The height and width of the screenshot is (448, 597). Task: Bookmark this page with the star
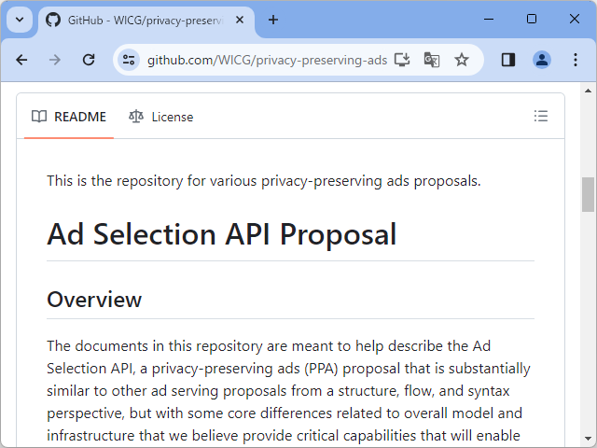tap(462, 60)
